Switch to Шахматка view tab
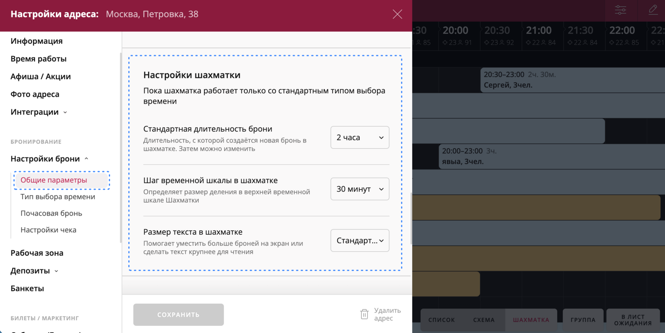 coord(531,320)
